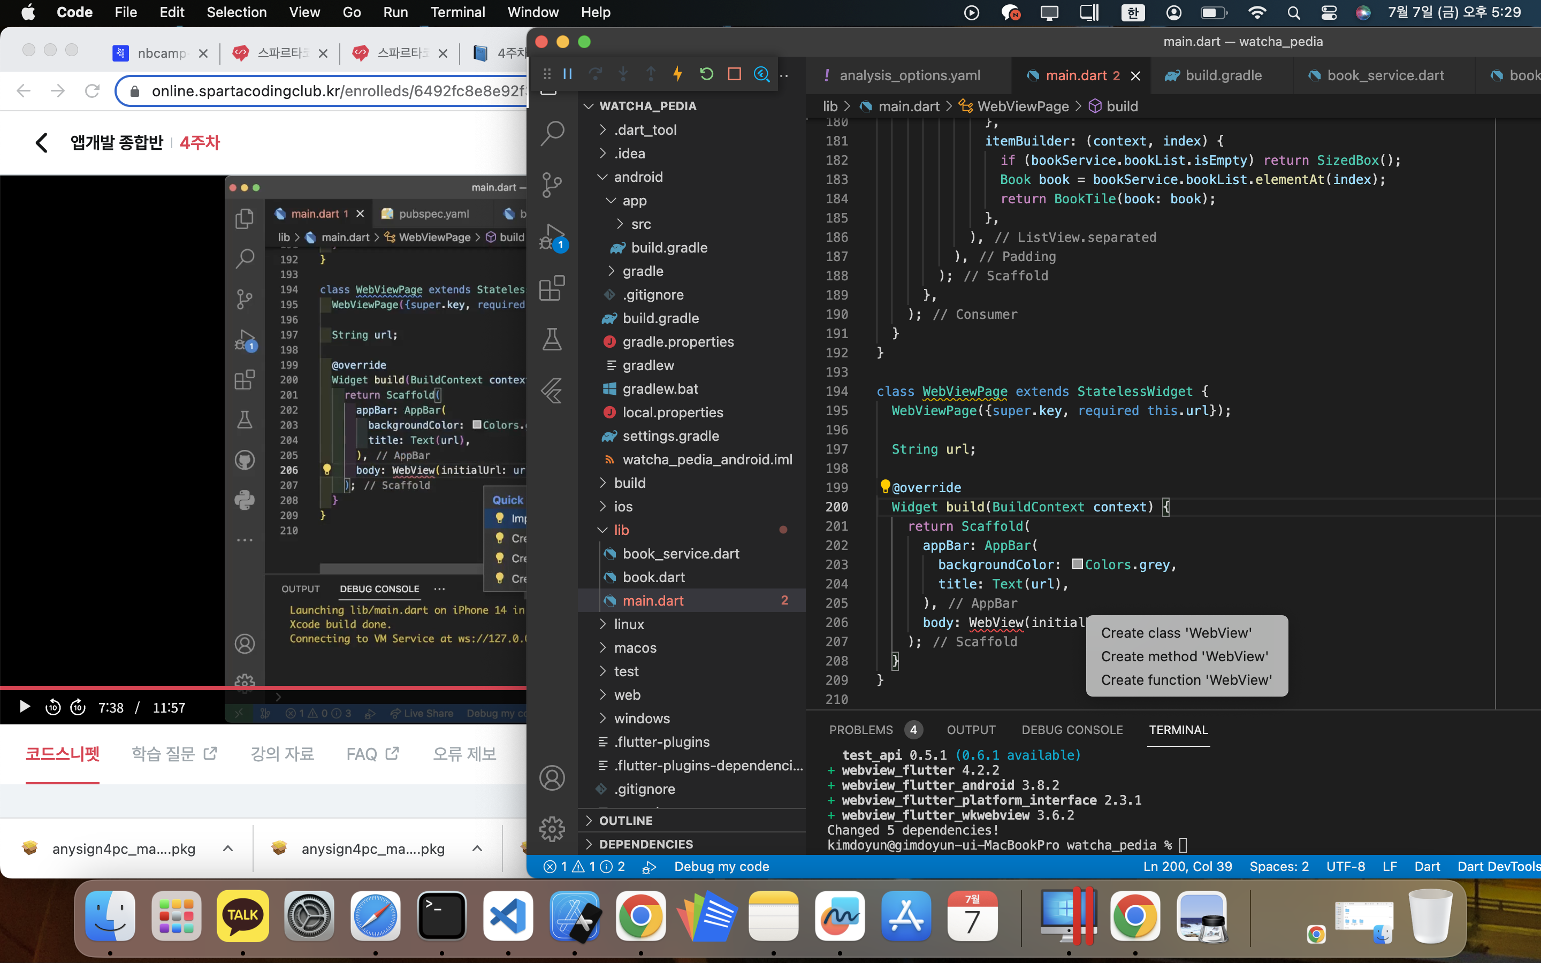Close the main.dart editor tab
This screenshot has width=1541, height=963.
coord(1135,76)
